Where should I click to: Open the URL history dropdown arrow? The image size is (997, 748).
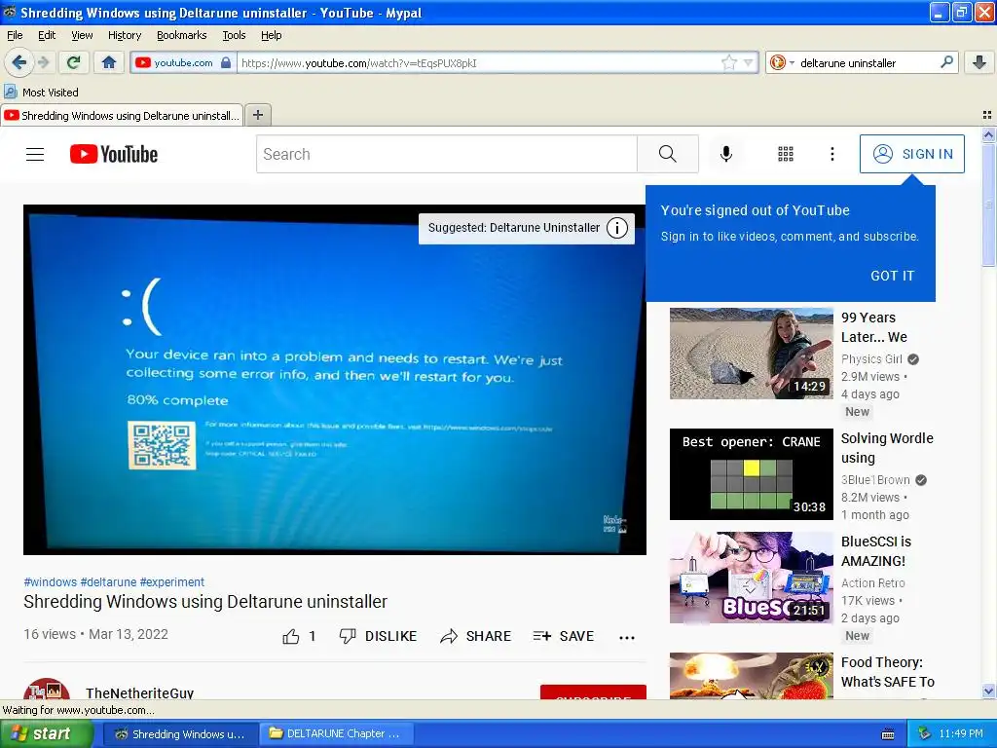coord(748,62)
